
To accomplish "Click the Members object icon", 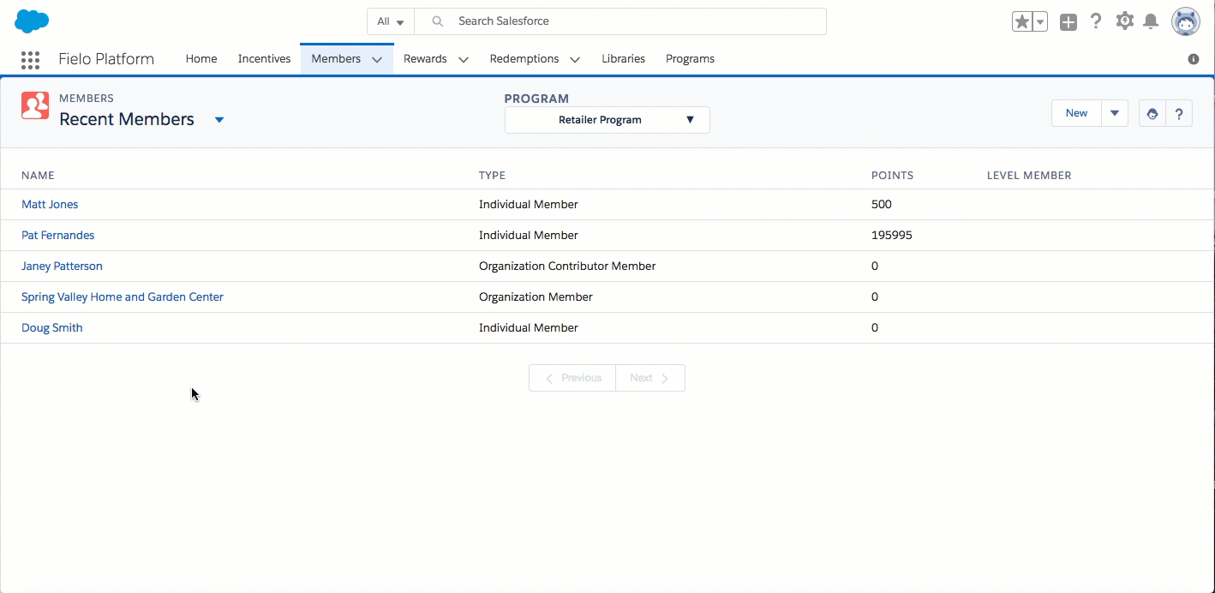I will click(x=35, y=105).
